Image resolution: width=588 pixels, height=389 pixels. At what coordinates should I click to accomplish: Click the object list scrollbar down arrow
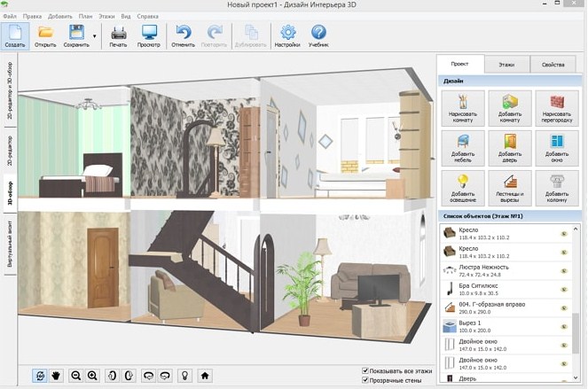pyautogui.click(x=576, y=377)
